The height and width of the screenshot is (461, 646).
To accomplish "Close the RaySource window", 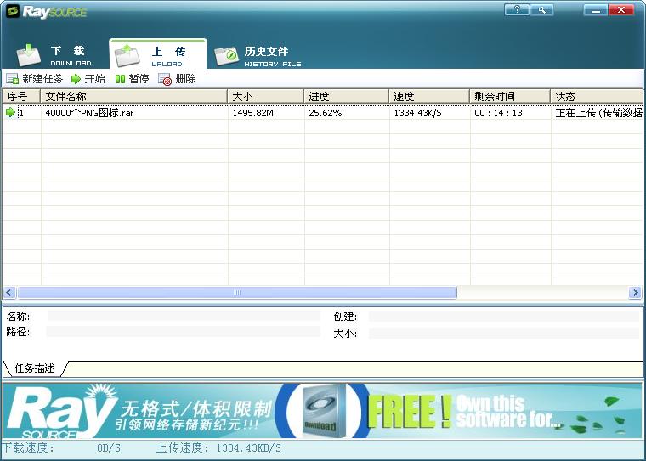I will [621, 9].
